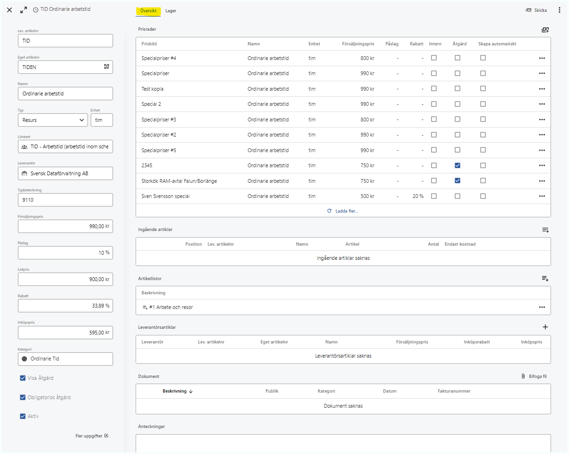Switch to the Översikt tab
Image resolution: width=569 pixels, height=454 pixels.
pos(148,10)
